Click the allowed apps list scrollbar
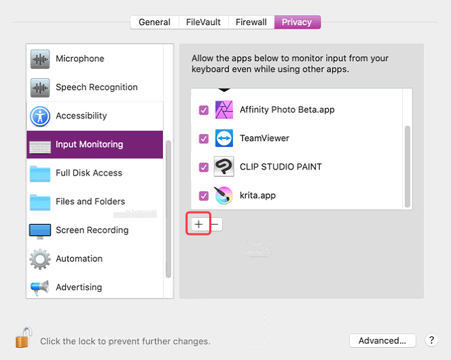451x360 pixels. pos(408,166)
